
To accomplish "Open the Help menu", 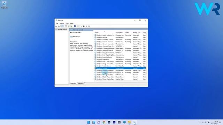I will tap(72, 23).
